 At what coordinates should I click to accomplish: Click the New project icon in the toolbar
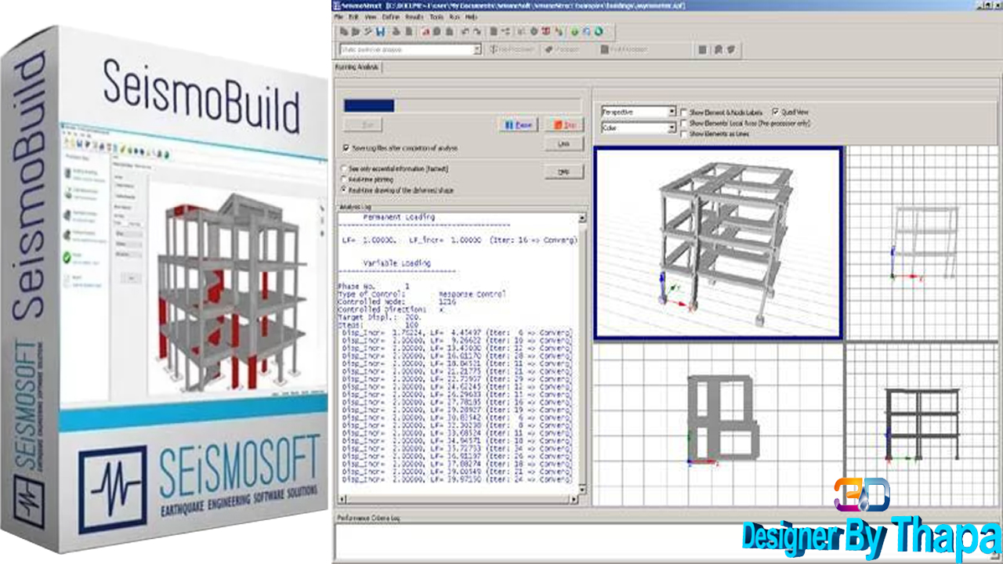coord(343,31)
